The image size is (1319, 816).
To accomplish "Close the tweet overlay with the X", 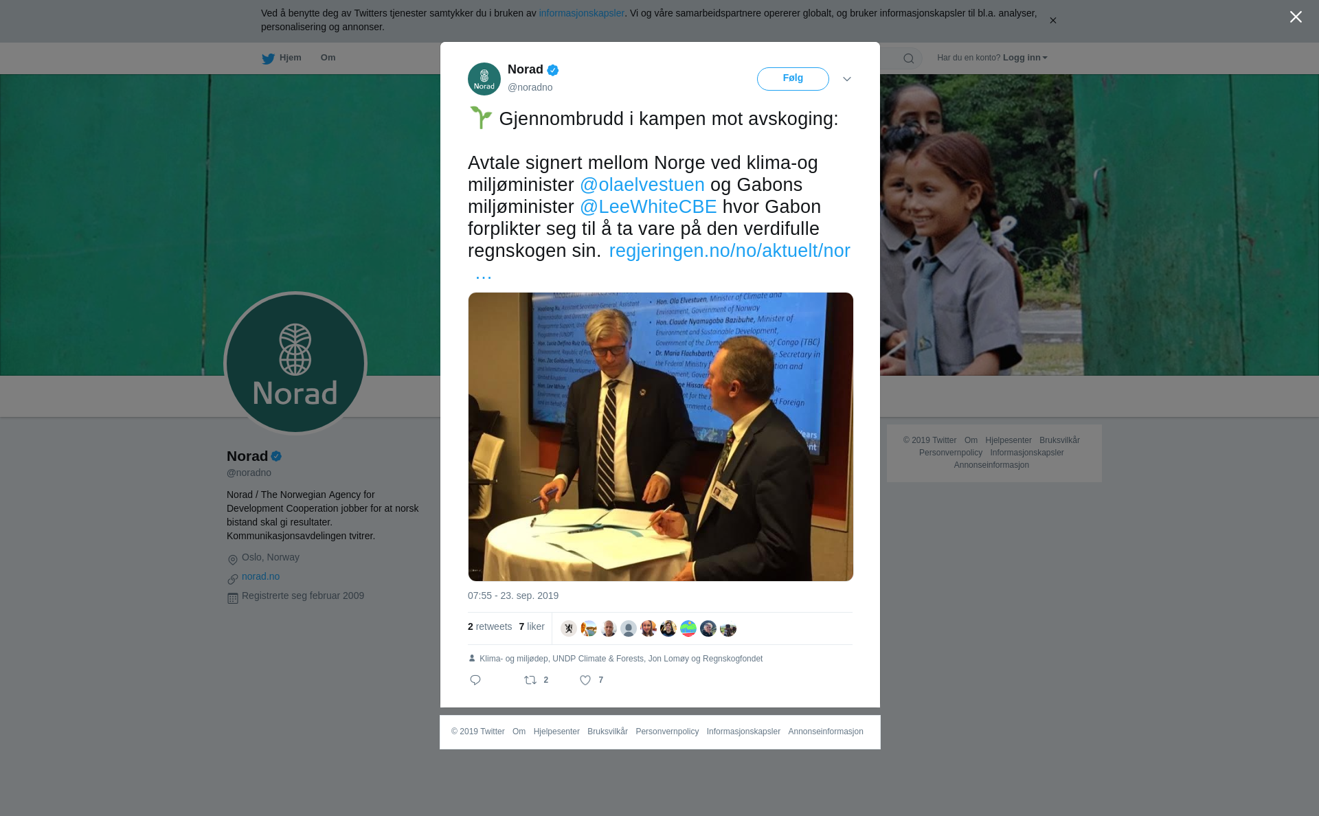I will click(1296, 17).
